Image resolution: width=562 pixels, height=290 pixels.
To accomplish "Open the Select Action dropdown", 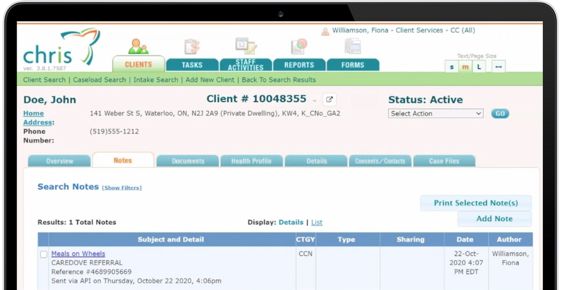I will point(436,114).
